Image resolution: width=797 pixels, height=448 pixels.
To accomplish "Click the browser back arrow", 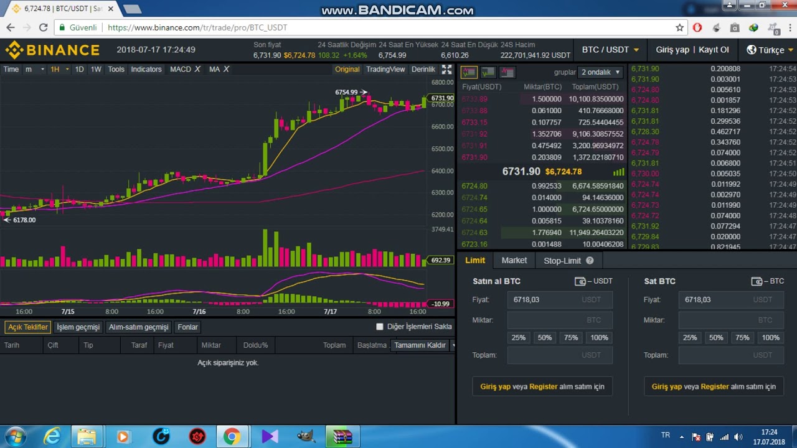I will coord(11,27).
